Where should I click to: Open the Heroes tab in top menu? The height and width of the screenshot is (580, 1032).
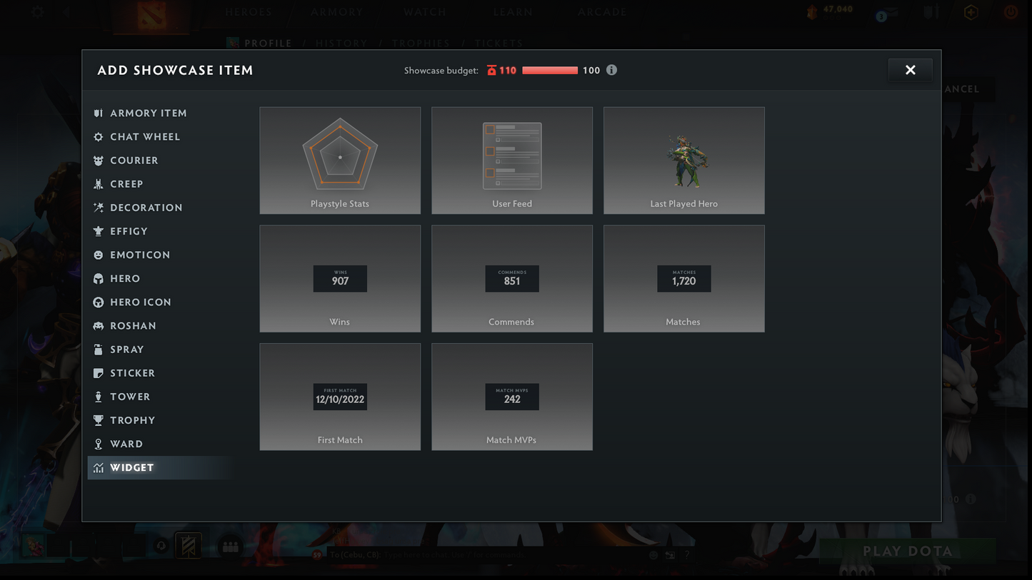249,12
